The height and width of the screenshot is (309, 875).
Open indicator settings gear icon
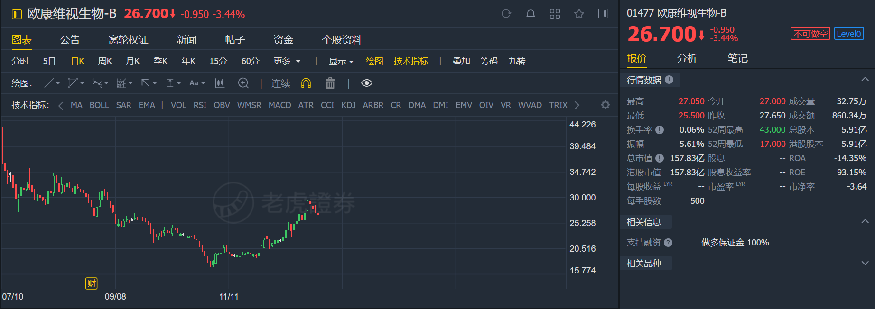(605, 105)
